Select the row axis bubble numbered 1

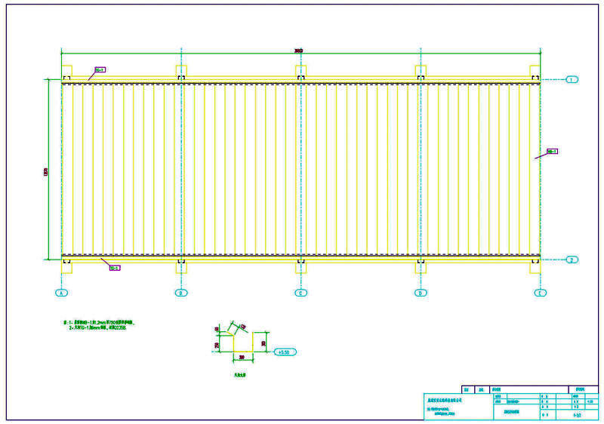coord(572,79)
